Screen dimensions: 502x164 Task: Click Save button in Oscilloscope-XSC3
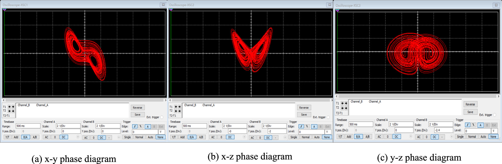[x=470, y=112]
